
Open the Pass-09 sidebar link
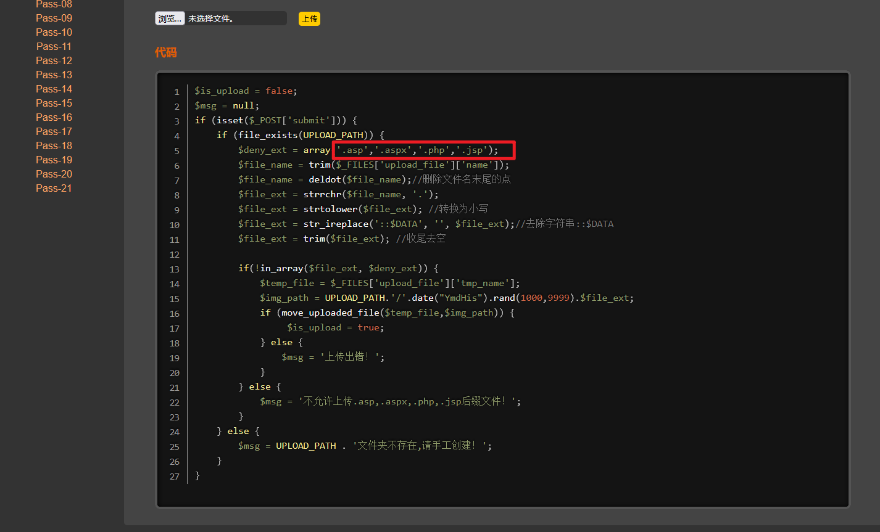click(x=54, y=18)
